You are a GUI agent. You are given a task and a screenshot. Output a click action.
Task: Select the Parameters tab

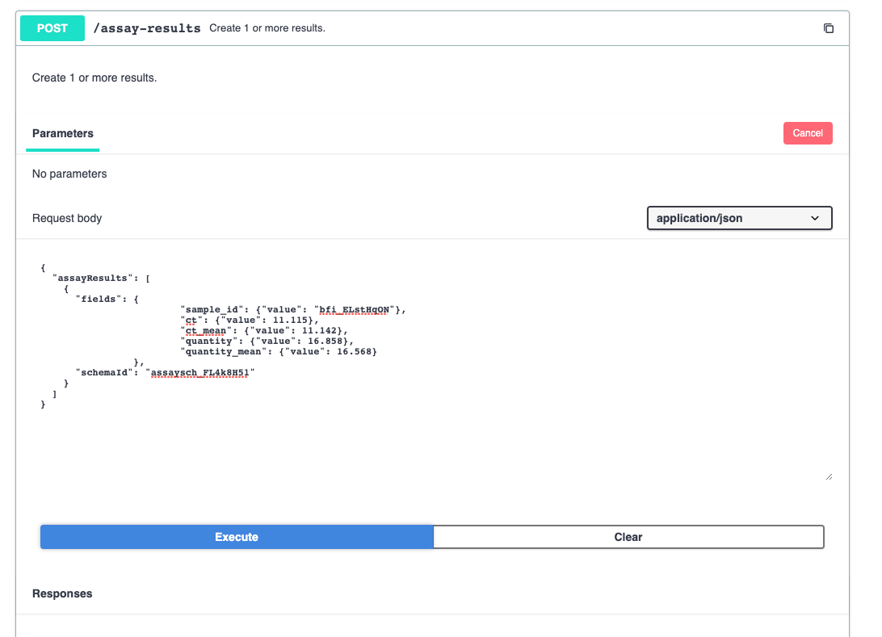pyautogui.click(x=62, y=133)
